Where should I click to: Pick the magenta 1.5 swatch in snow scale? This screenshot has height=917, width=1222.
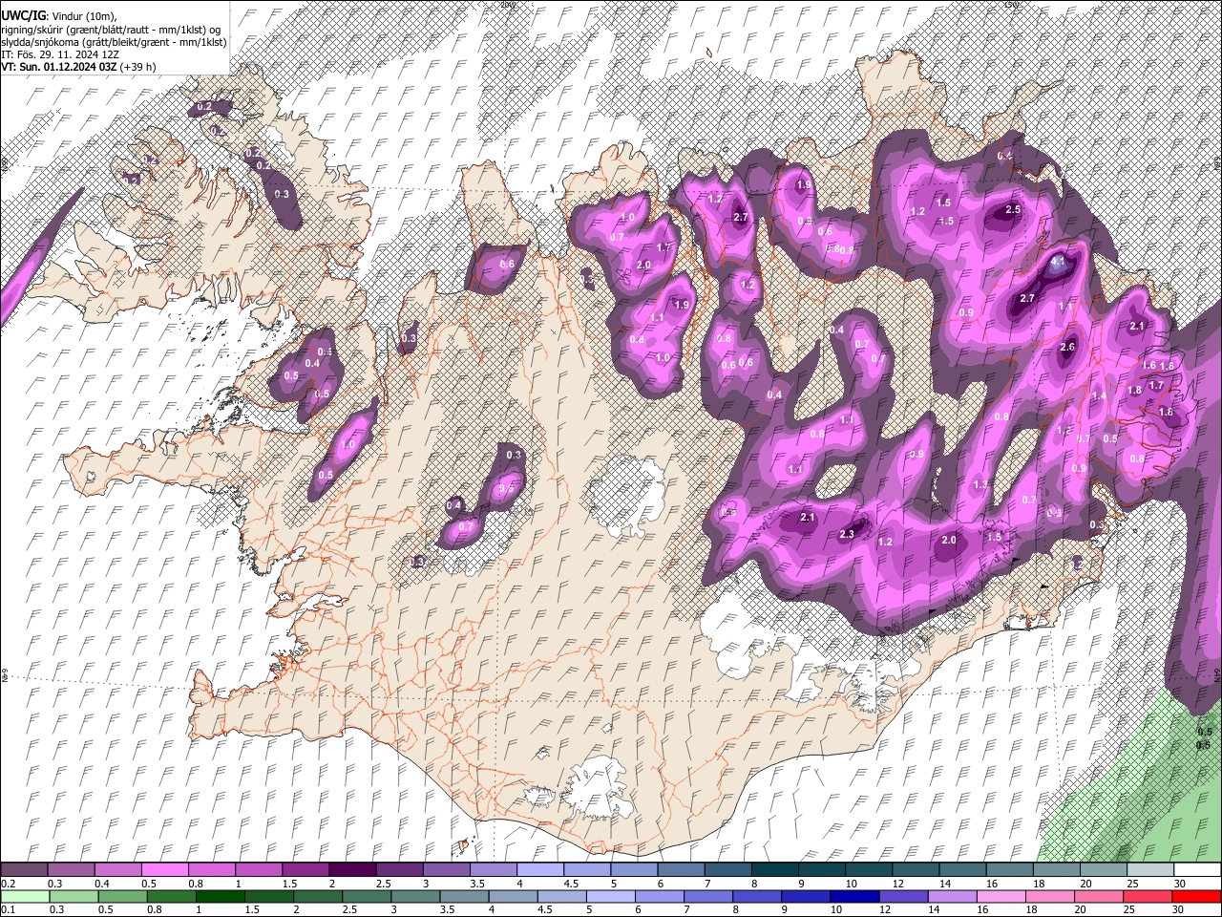pyautogui.click(x=305, y=869)
